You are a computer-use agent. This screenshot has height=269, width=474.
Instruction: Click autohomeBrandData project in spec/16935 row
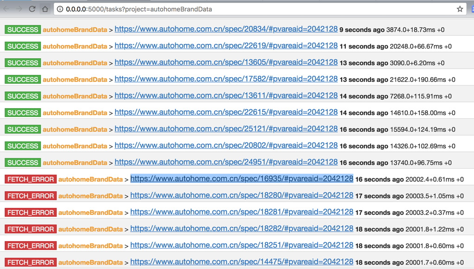pyautogui.click(x=90, y=179)
